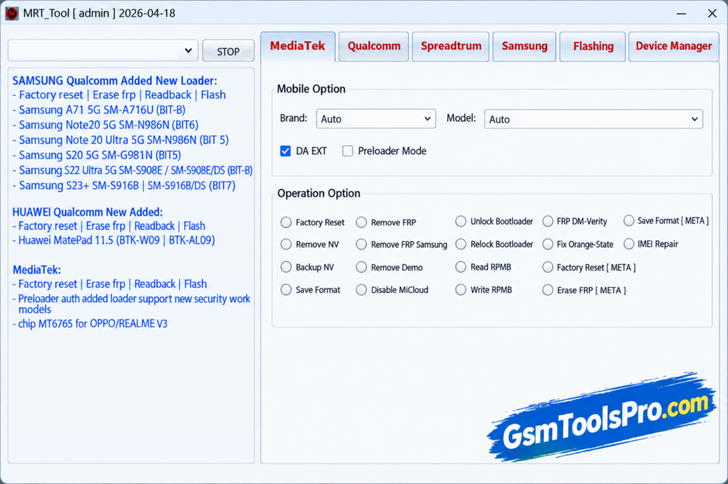Select the Remove FRP radio option
This screenshot has width=728, height=484.
point(361,223)
